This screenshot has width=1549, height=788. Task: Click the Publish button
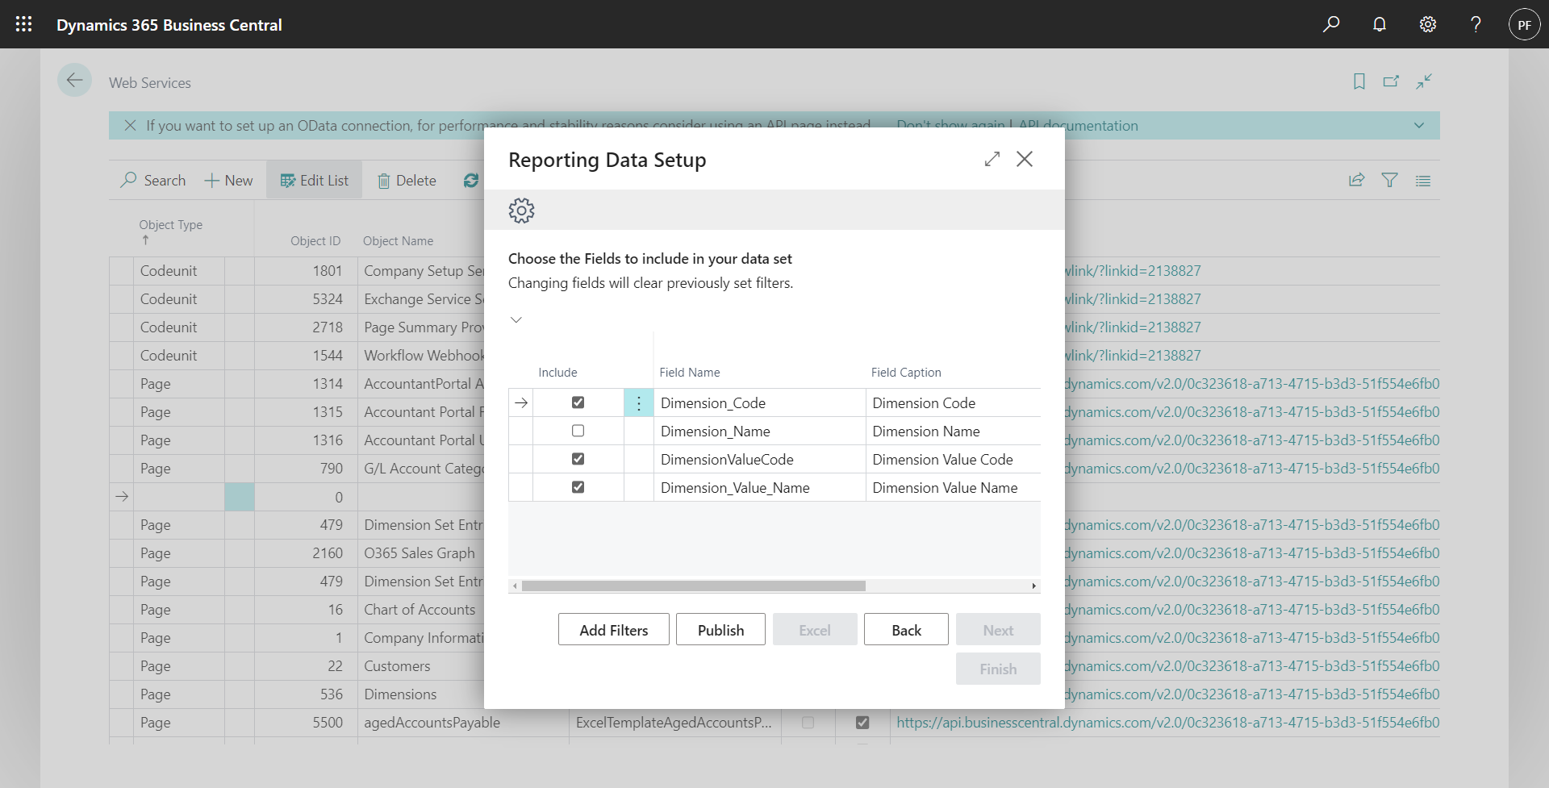pyautogui.click(x=720, y=630)
